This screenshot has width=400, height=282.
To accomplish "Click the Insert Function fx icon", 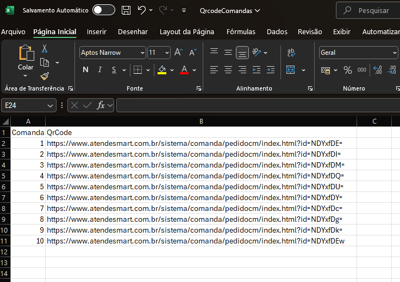I will [x=101, y=105].
